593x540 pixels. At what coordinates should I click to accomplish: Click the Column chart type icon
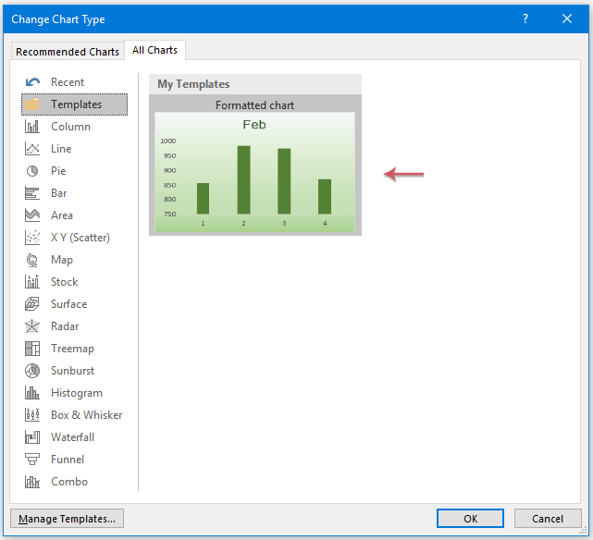pos(32,127)
